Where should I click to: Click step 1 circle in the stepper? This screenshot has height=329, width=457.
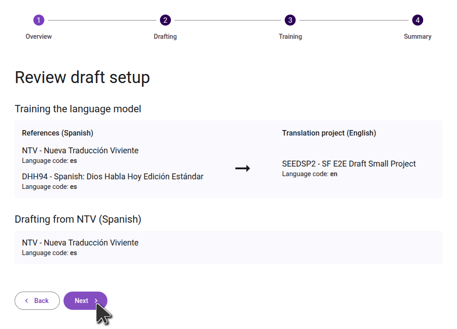[x=39, y=20]
